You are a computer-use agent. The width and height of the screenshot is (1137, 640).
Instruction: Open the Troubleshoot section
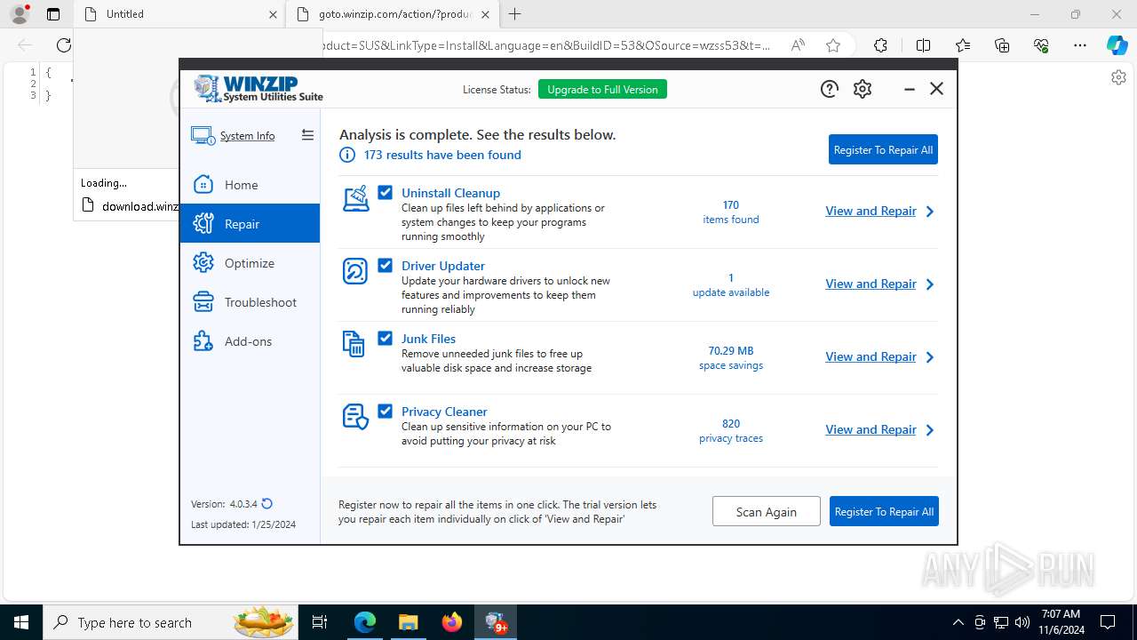click(250, 302)
